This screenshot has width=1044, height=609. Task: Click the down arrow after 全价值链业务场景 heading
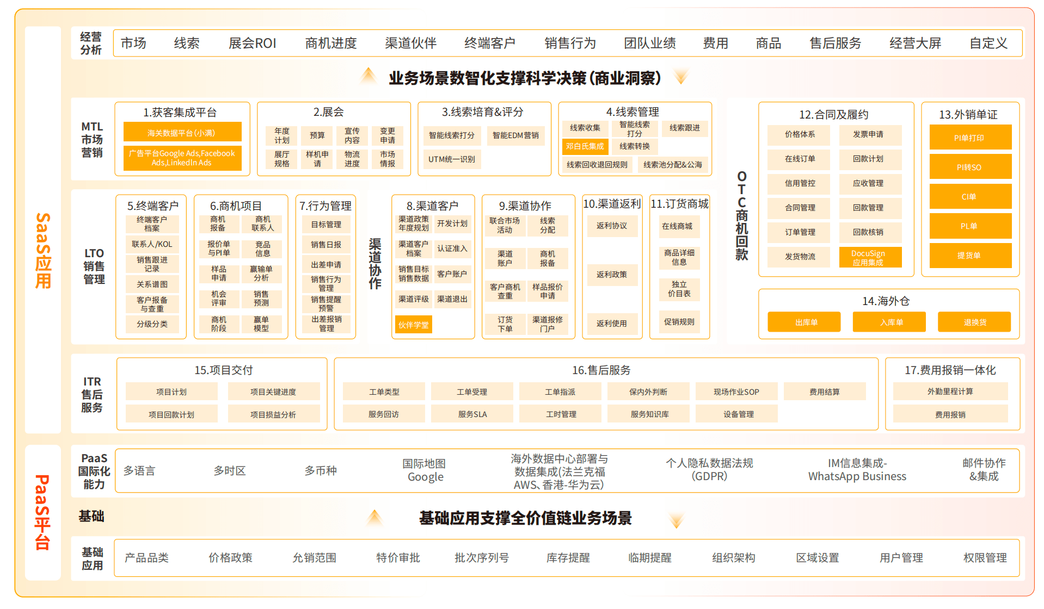click(676, 520)
